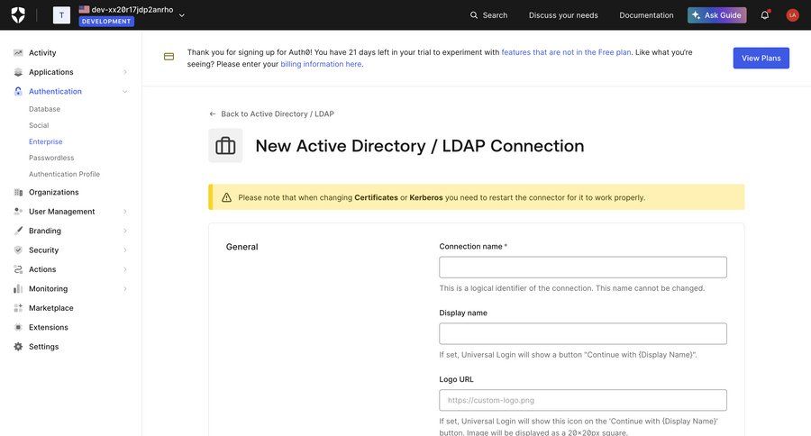Screen dimensions: 811x436
Task: Open notifications bell
Action: coord(764,15)
